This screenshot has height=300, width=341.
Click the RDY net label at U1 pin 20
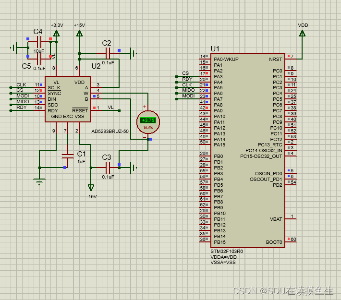point(187,79)
